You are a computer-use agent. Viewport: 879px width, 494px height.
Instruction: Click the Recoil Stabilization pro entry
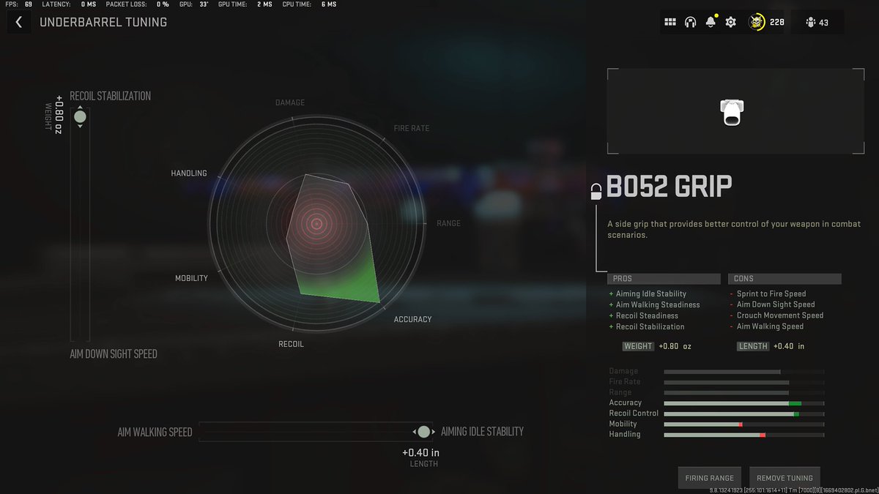click(650, 326)
